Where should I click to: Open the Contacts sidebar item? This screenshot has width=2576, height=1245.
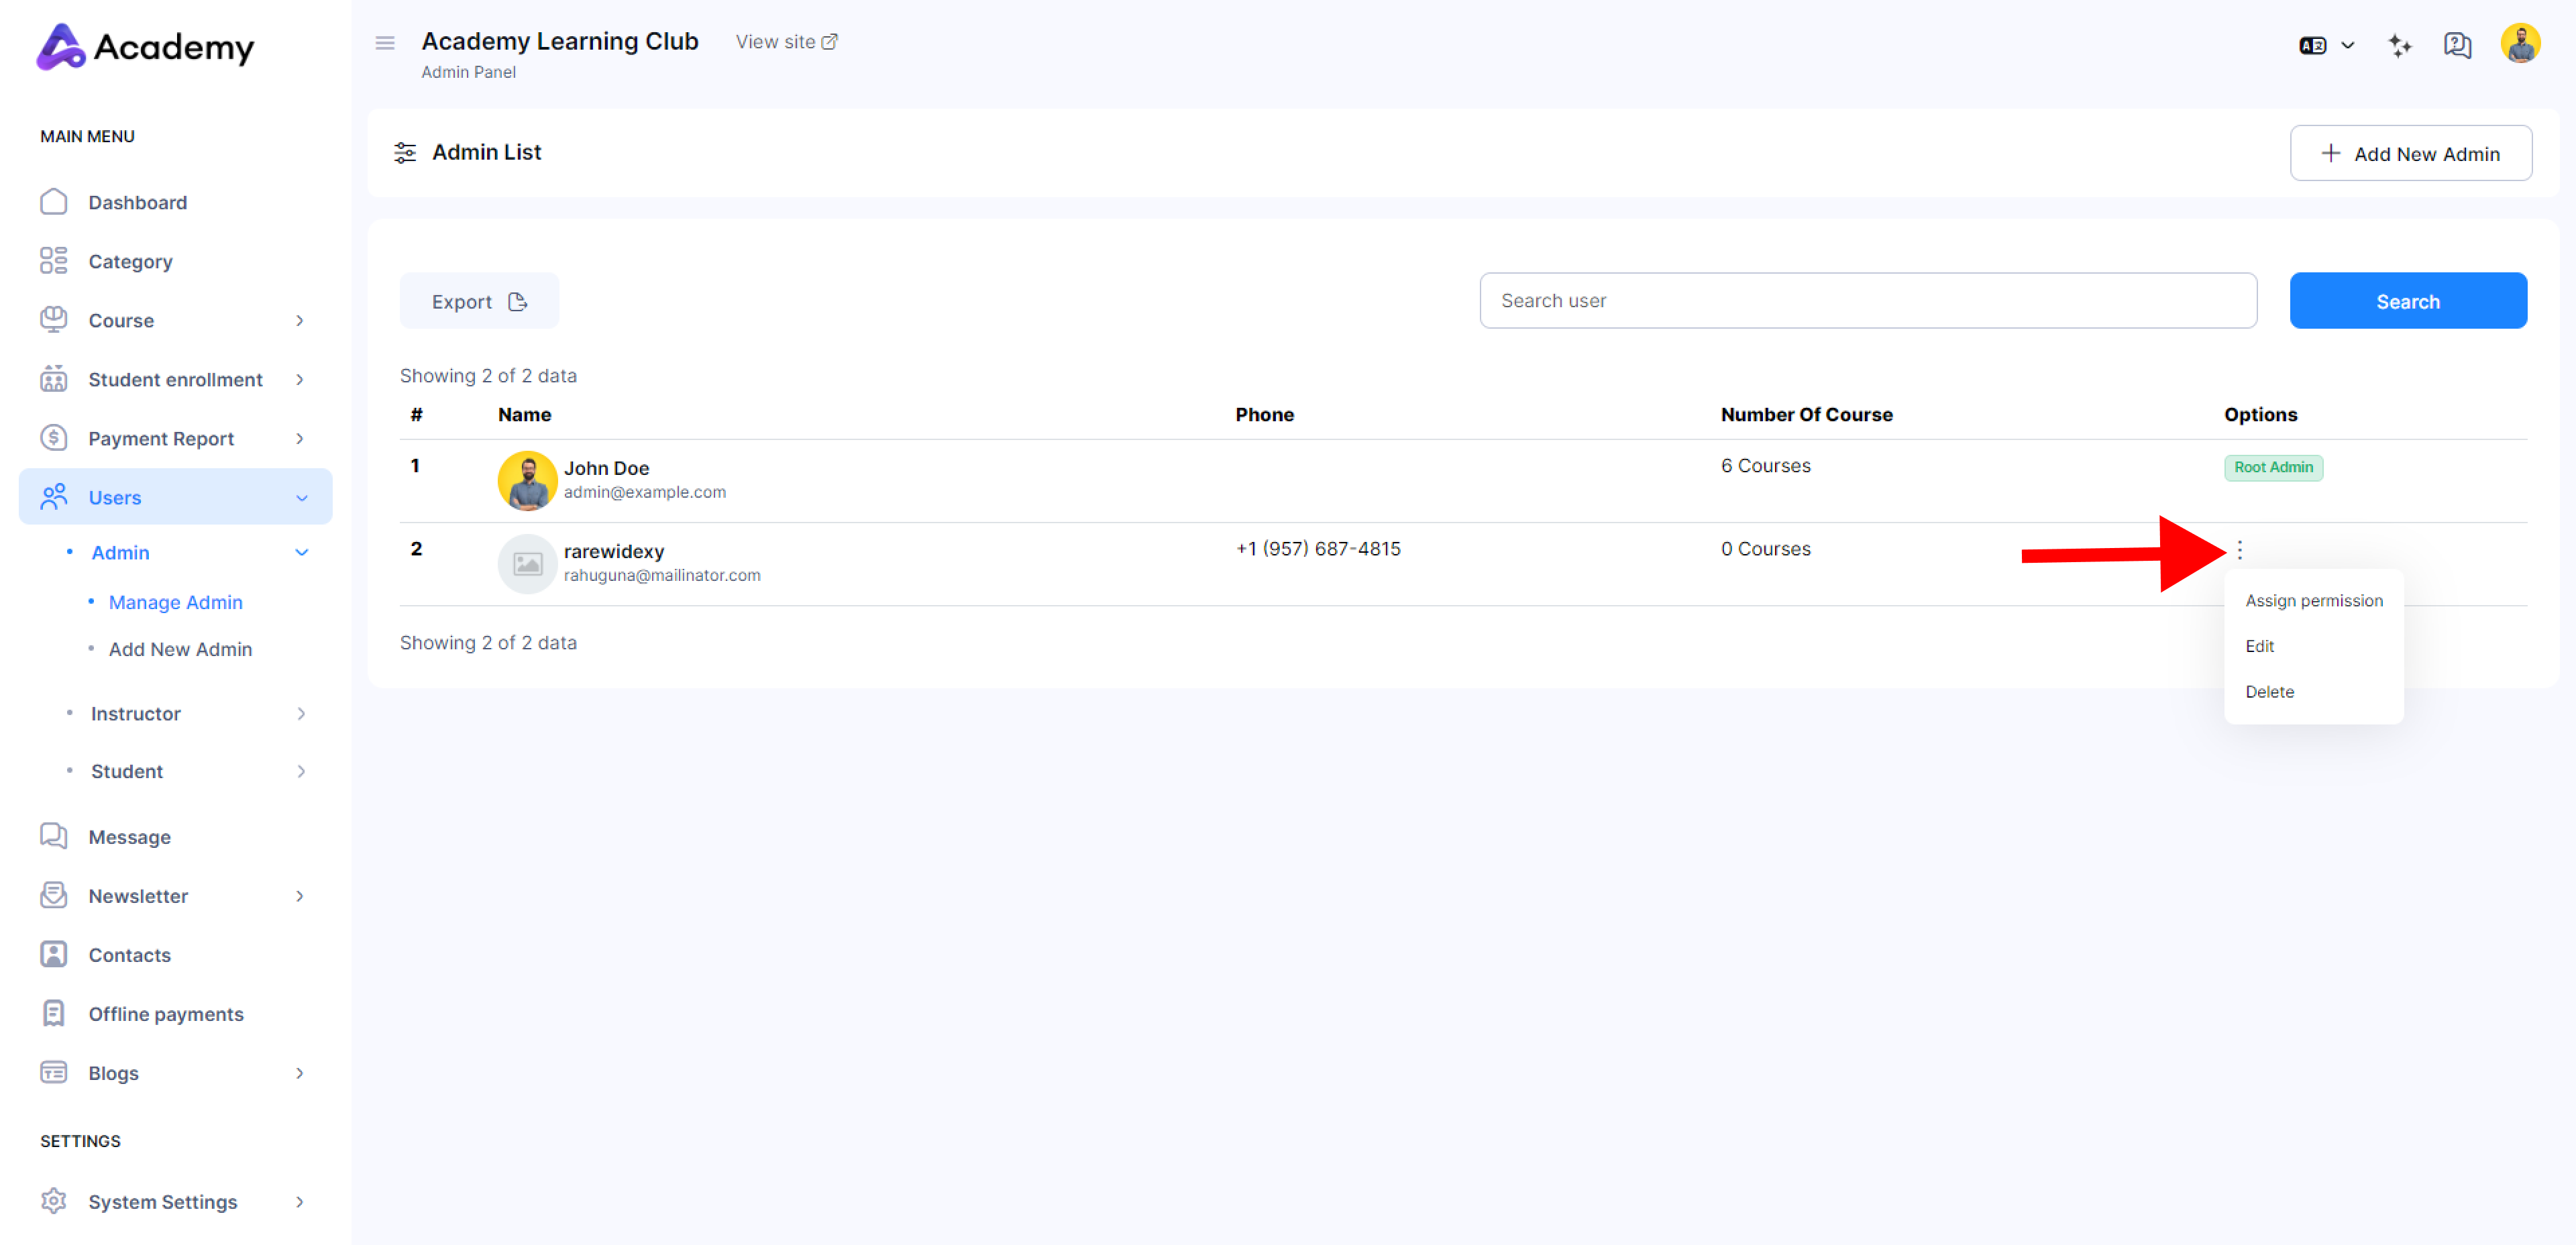(x=129, y=954)
